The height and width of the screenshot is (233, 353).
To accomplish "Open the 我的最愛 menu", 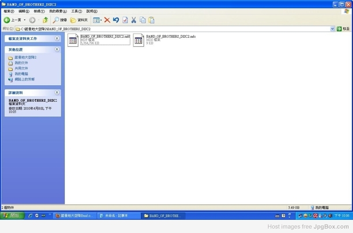I will click(58, 11).
